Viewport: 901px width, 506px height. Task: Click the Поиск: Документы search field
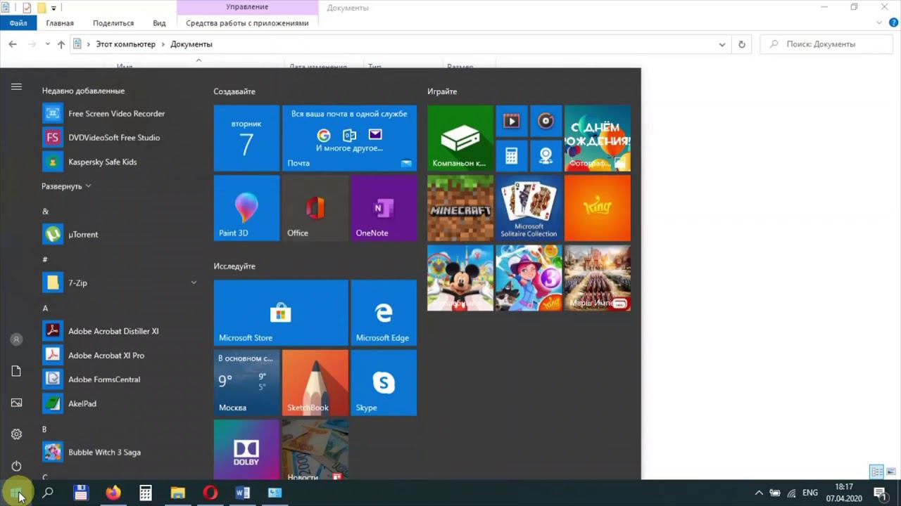click(x=826, y=44)
